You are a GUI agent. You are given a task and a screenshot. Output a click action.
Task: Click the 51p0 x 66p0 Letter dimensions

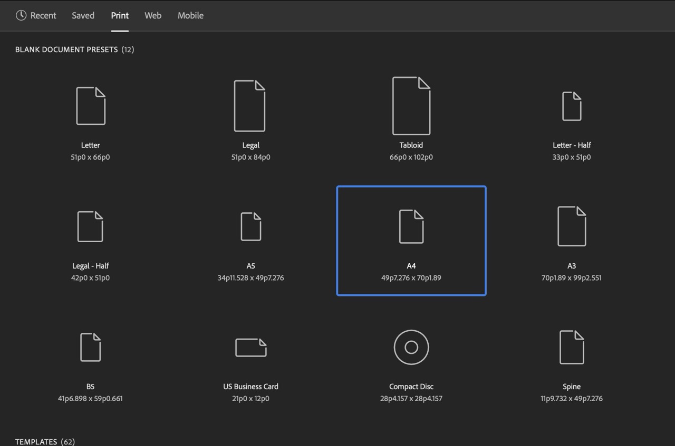pyautogui.click(x=91, y=157)
